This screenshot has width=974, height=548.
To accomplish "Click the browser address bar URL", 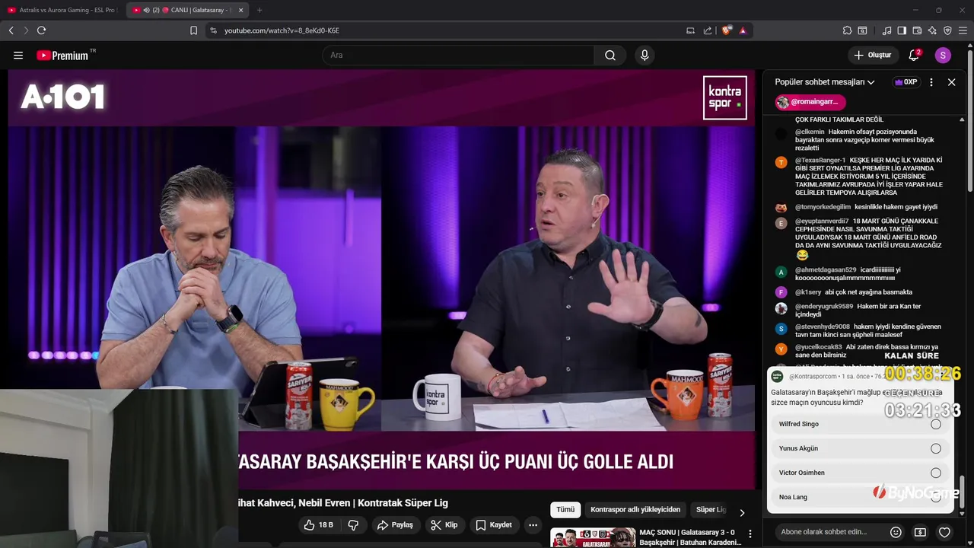I will pyautogui.click(x=282, y=30).
